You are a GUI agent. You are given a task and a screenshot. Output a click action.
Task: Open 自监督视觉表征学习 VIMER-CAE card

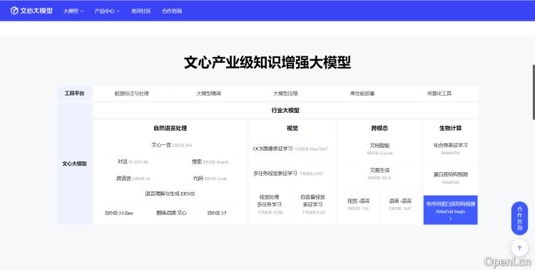313,204
